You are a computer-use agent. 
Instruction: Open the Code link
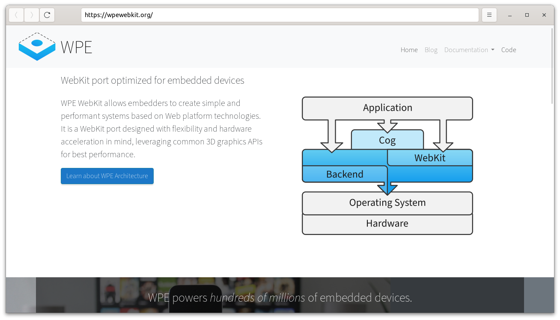click(509, 50)
